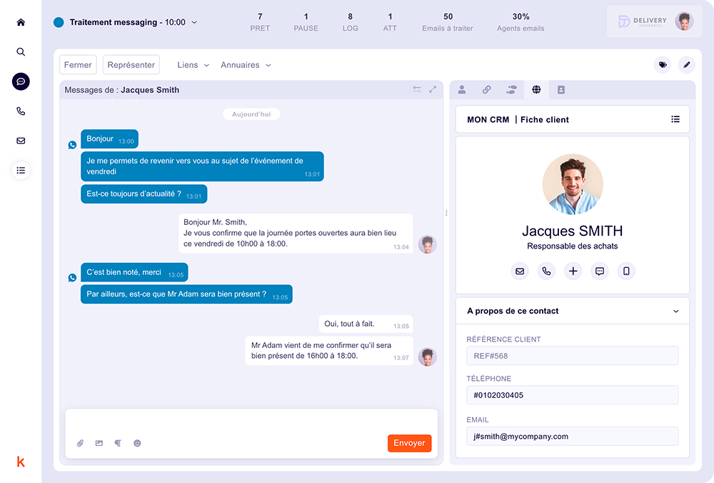714x483 pixels.
Task: Click Emails à traiter counter showing 50
Action: (x=448, y=22)
